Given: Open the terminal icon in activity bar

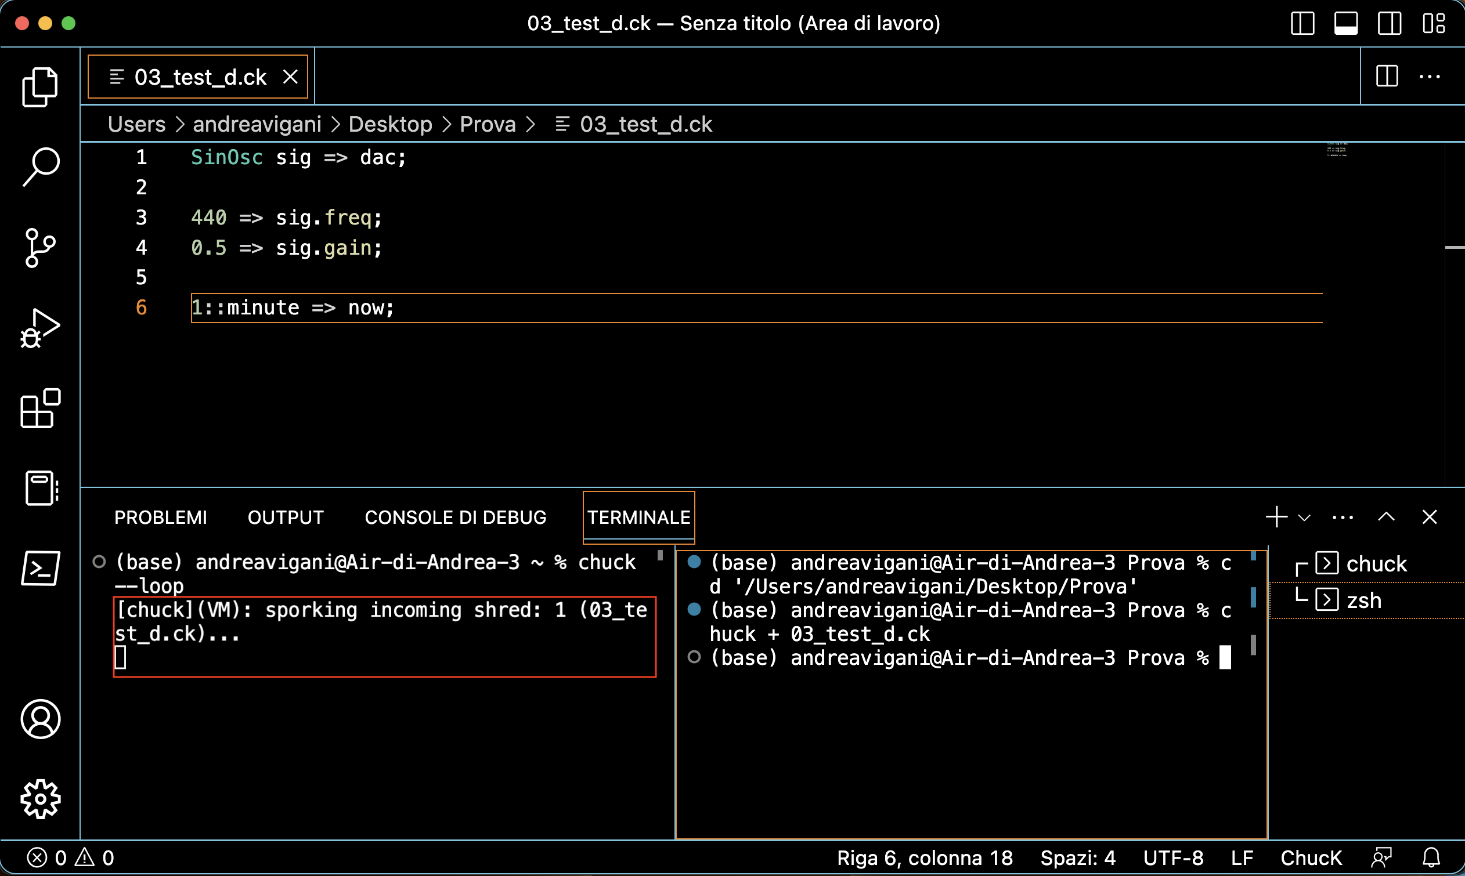Looking at the screenshot, I should (x=39, y=568).
